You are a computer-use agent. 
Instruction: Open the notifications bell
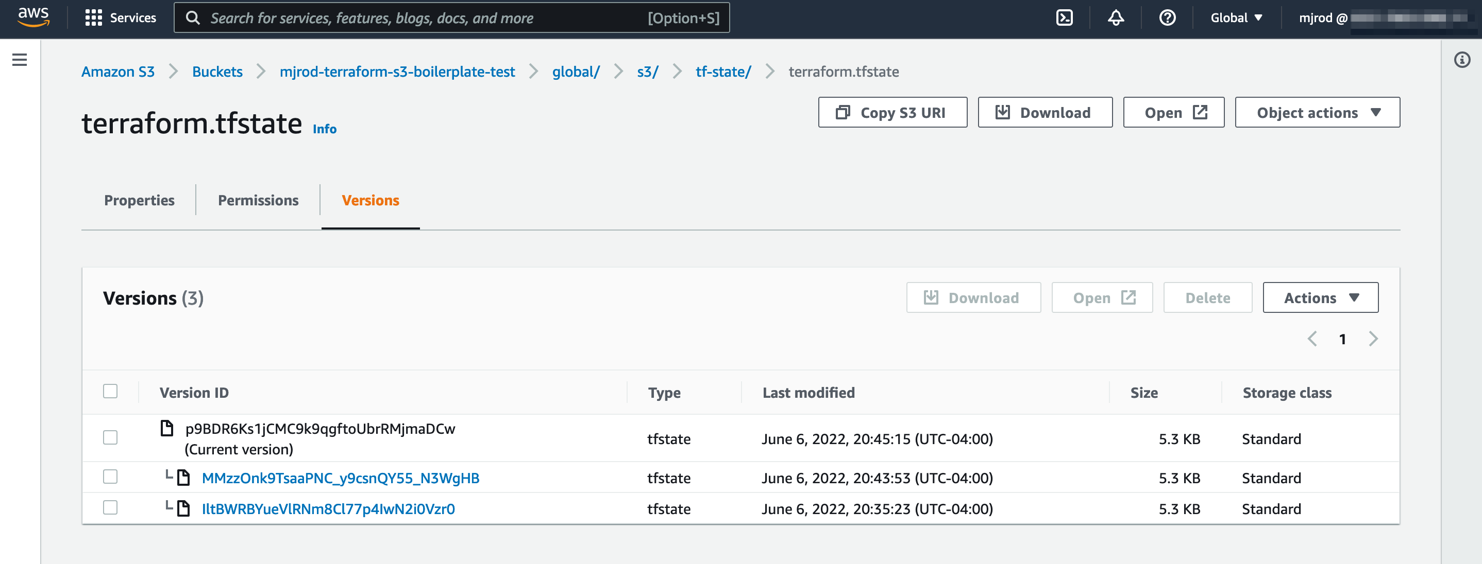[x=1115, y=18]
